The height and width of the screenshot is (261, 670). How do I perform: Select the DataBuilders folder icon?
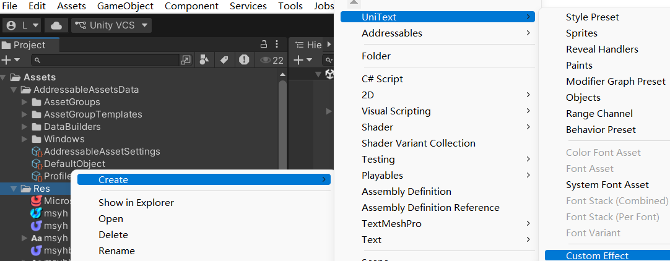click(x=37, y=127)
